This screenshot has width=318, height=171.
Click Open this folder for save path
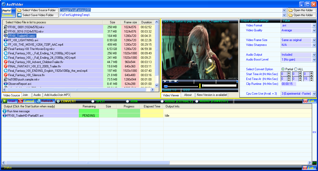pyautogui.click(x=301, y=15)
